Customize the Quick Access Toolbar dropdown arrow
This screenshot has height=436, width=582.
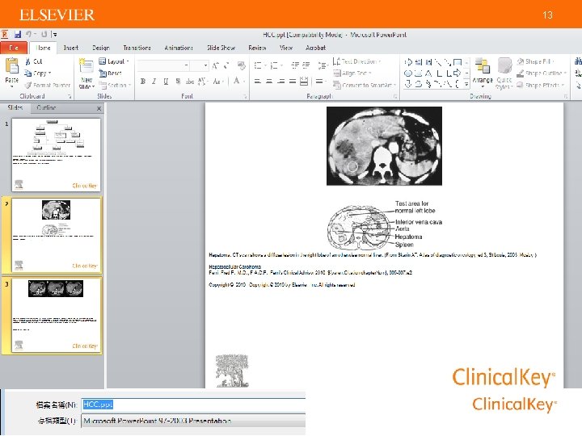[55, 35]
